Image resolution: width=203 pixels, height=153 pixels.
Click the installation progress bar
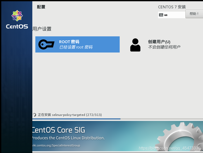click(x=118, y=119)
